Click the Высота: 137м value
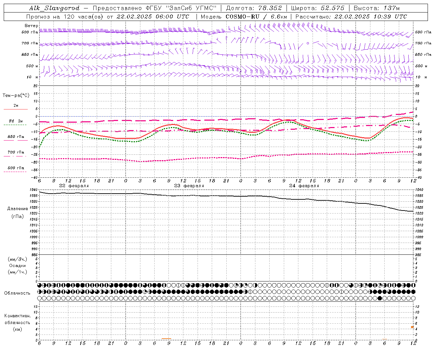The height and width of the screenshot is (346, 433). [377, 8]
